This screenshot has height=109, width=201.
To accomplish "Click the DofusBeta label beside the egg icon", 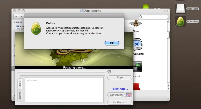I will click(193, 21).
